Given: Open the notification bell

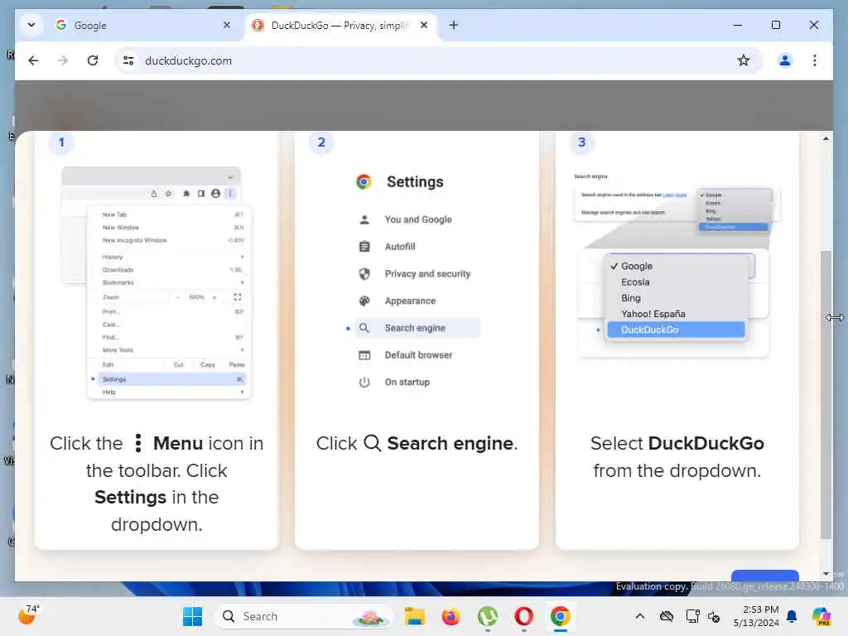Looking at the screenshot, I should pos(792,616).
